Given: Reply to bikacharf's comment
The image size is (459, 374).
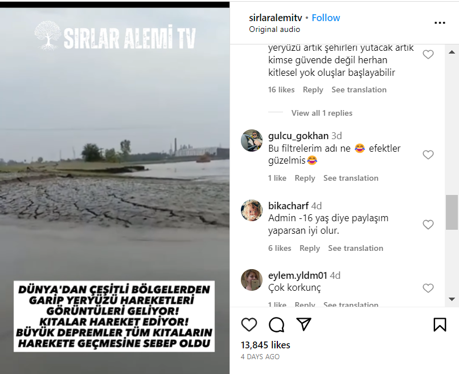Looking at the screenshot, I should (310, 248).
